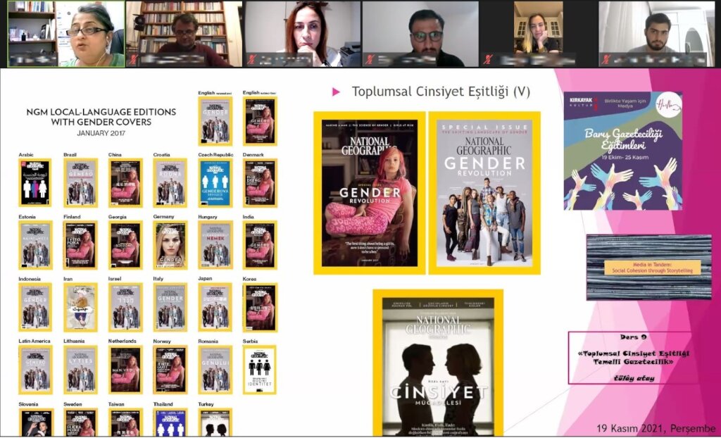Select the video tile of the man before bookshelves
The image size is (721, 438).
coord(184,34)
